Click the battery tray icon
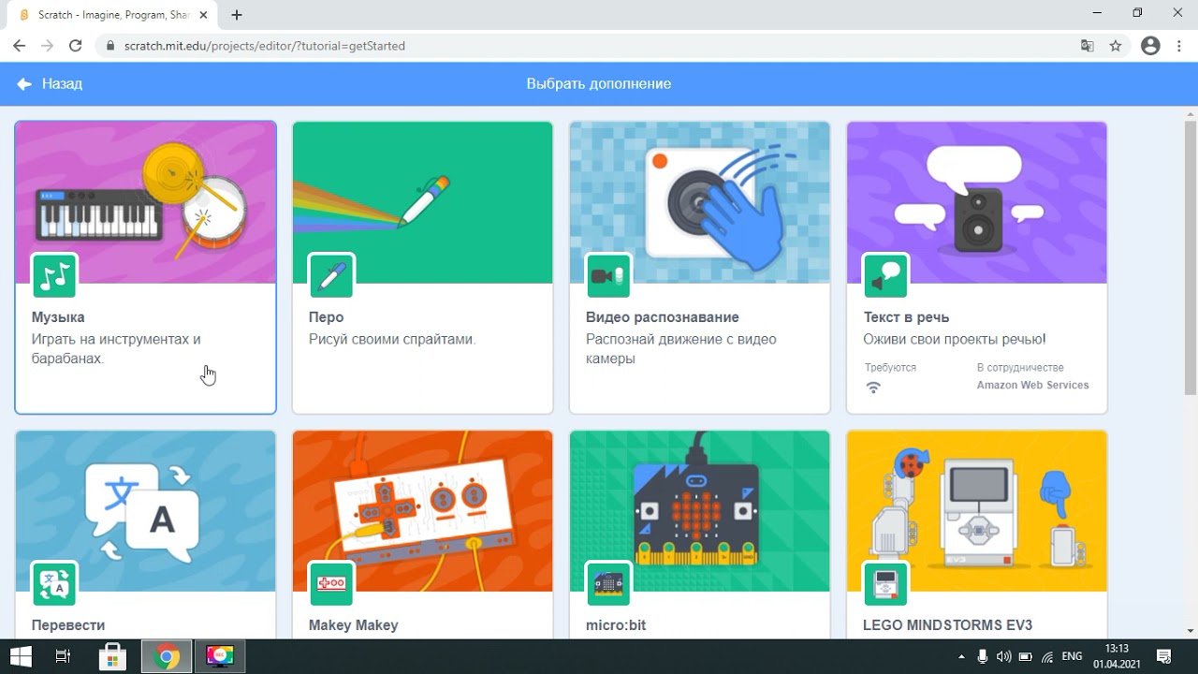This screenshot has width=1198, height=674. 1026,656
